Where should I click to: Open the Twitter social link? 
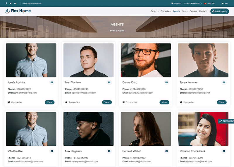tap(11, 3)
